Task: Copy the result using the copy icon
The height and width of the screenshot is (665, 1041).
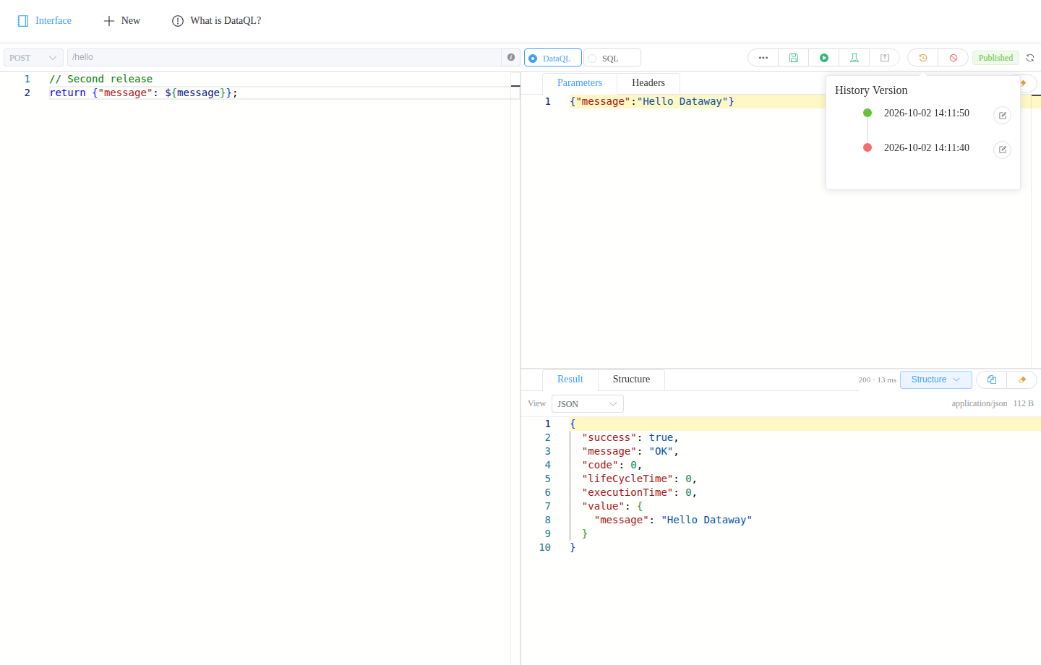Action: point(991,379)
